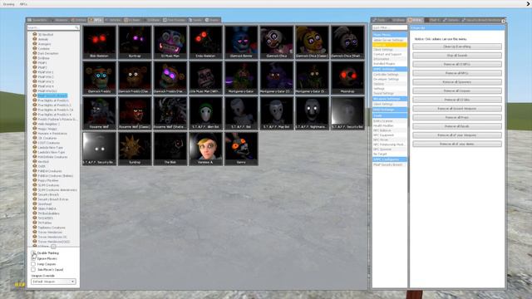Spawn Glamrock Chica (Classic) NPC icon

(x=312, y=42)
